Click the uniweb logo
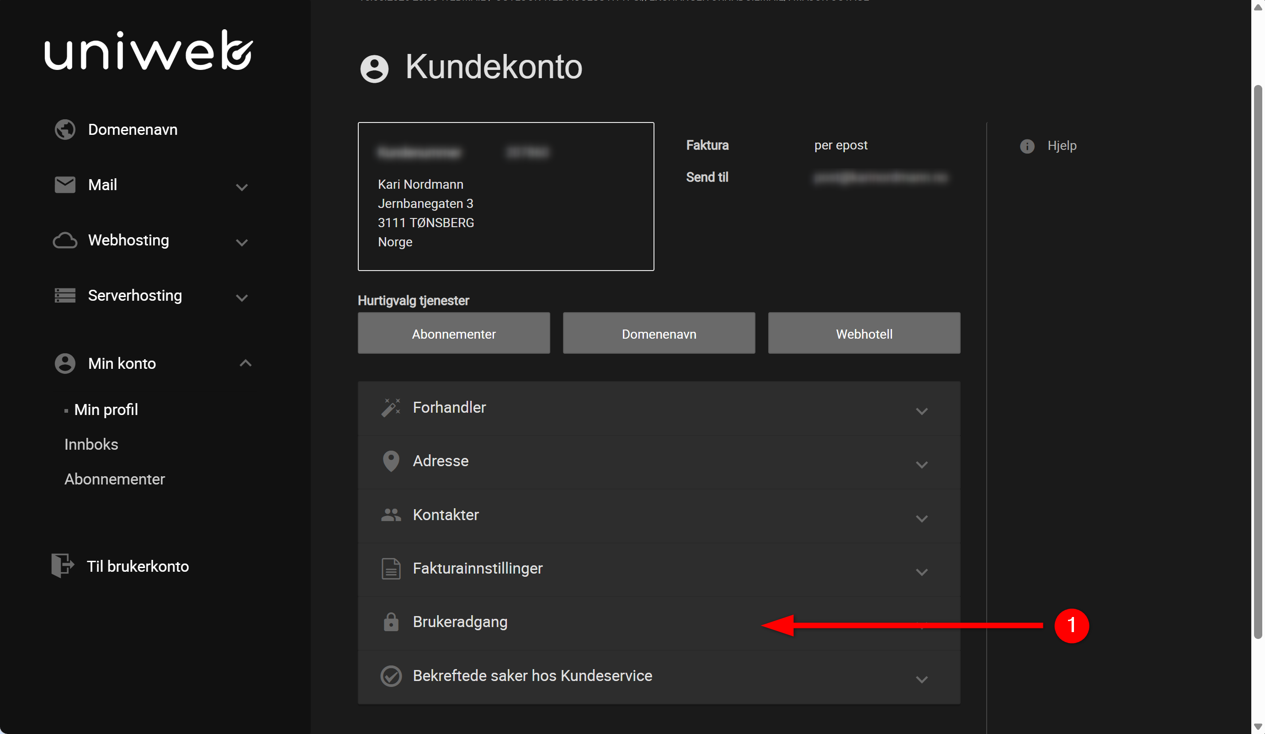The width and height of the screenshot is (1265, 734). pos(149,50)
